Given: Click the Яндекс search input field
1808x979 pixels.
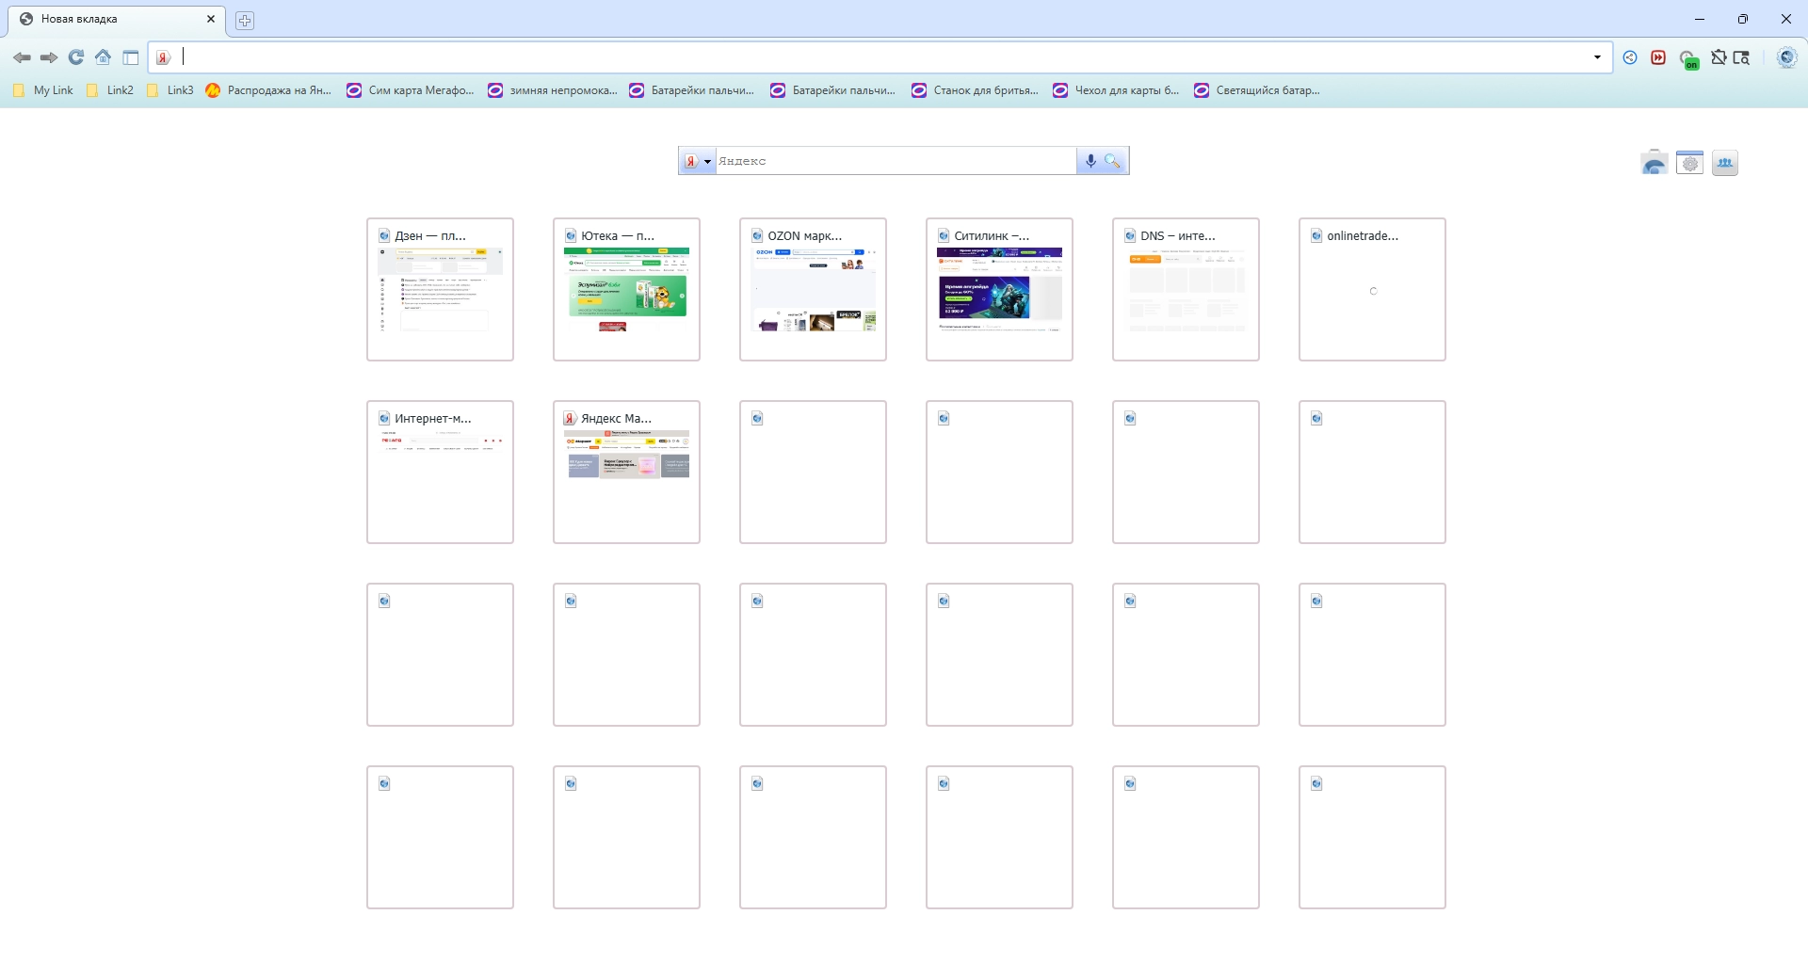Looking at the screenshot, I should click(x=896, y=161).
